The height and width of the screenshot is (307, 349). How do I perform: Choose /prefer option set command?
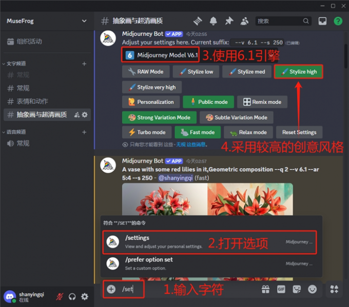click(x=209, y=263)
